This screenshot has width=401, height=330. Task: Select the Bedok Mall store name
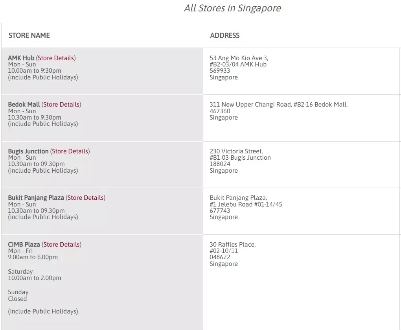point(24,105)
